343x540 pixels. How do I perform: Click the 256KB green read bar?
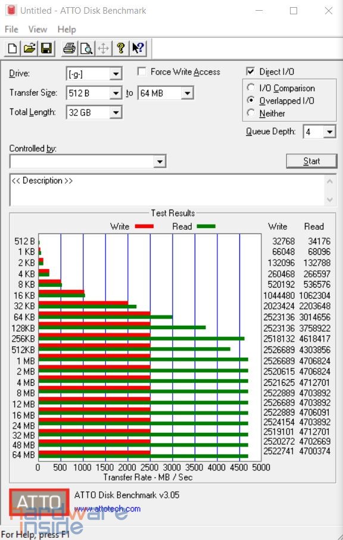pyautogui.click(x=142, y=339)
